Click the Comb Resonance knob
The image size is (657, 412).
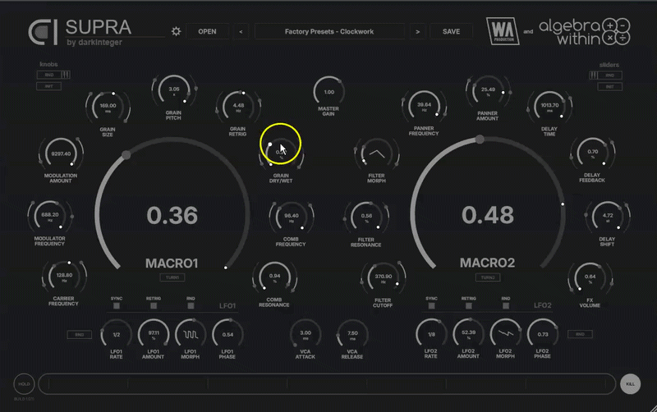[x=274, y=277]
